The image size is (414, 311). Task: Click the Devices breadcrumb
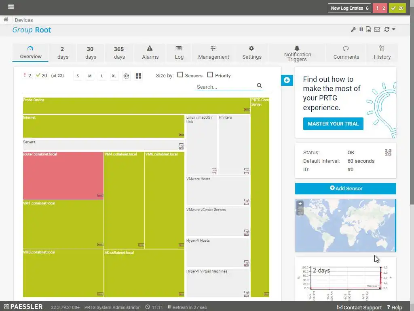coord(24,20)
